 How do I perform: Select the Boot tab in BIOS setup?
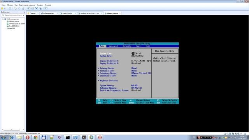(x=139, y=46)
